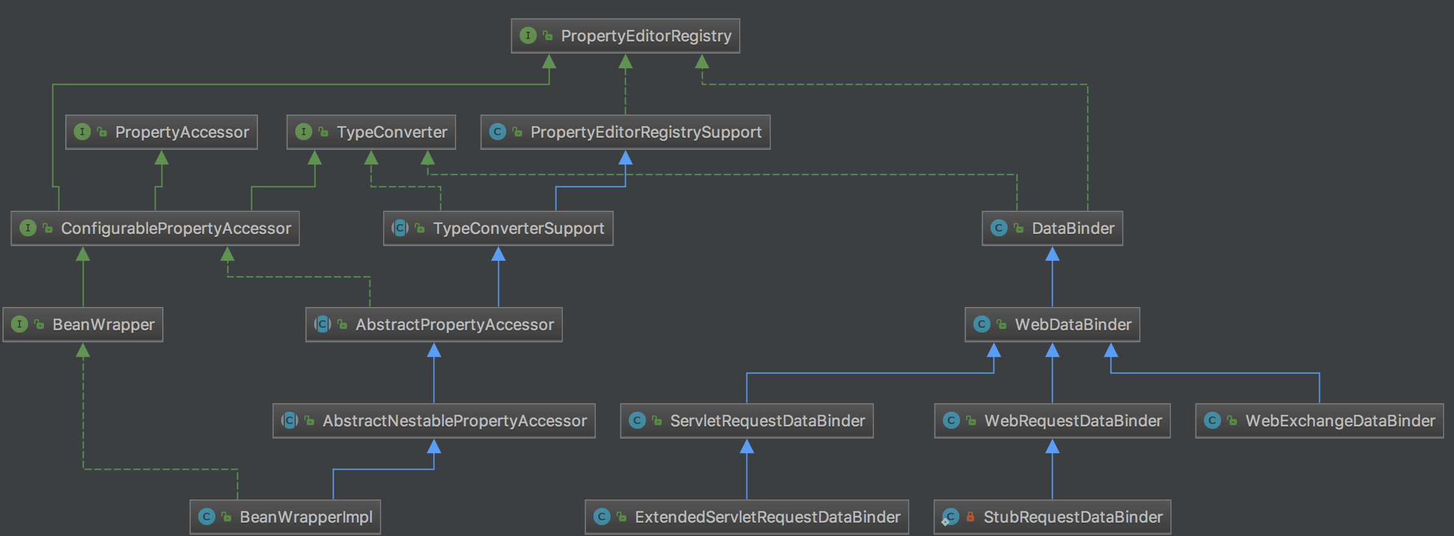Click the class icon of PropertyEditorRegistrySupport
1454x536 pixels.
point(498,132)
